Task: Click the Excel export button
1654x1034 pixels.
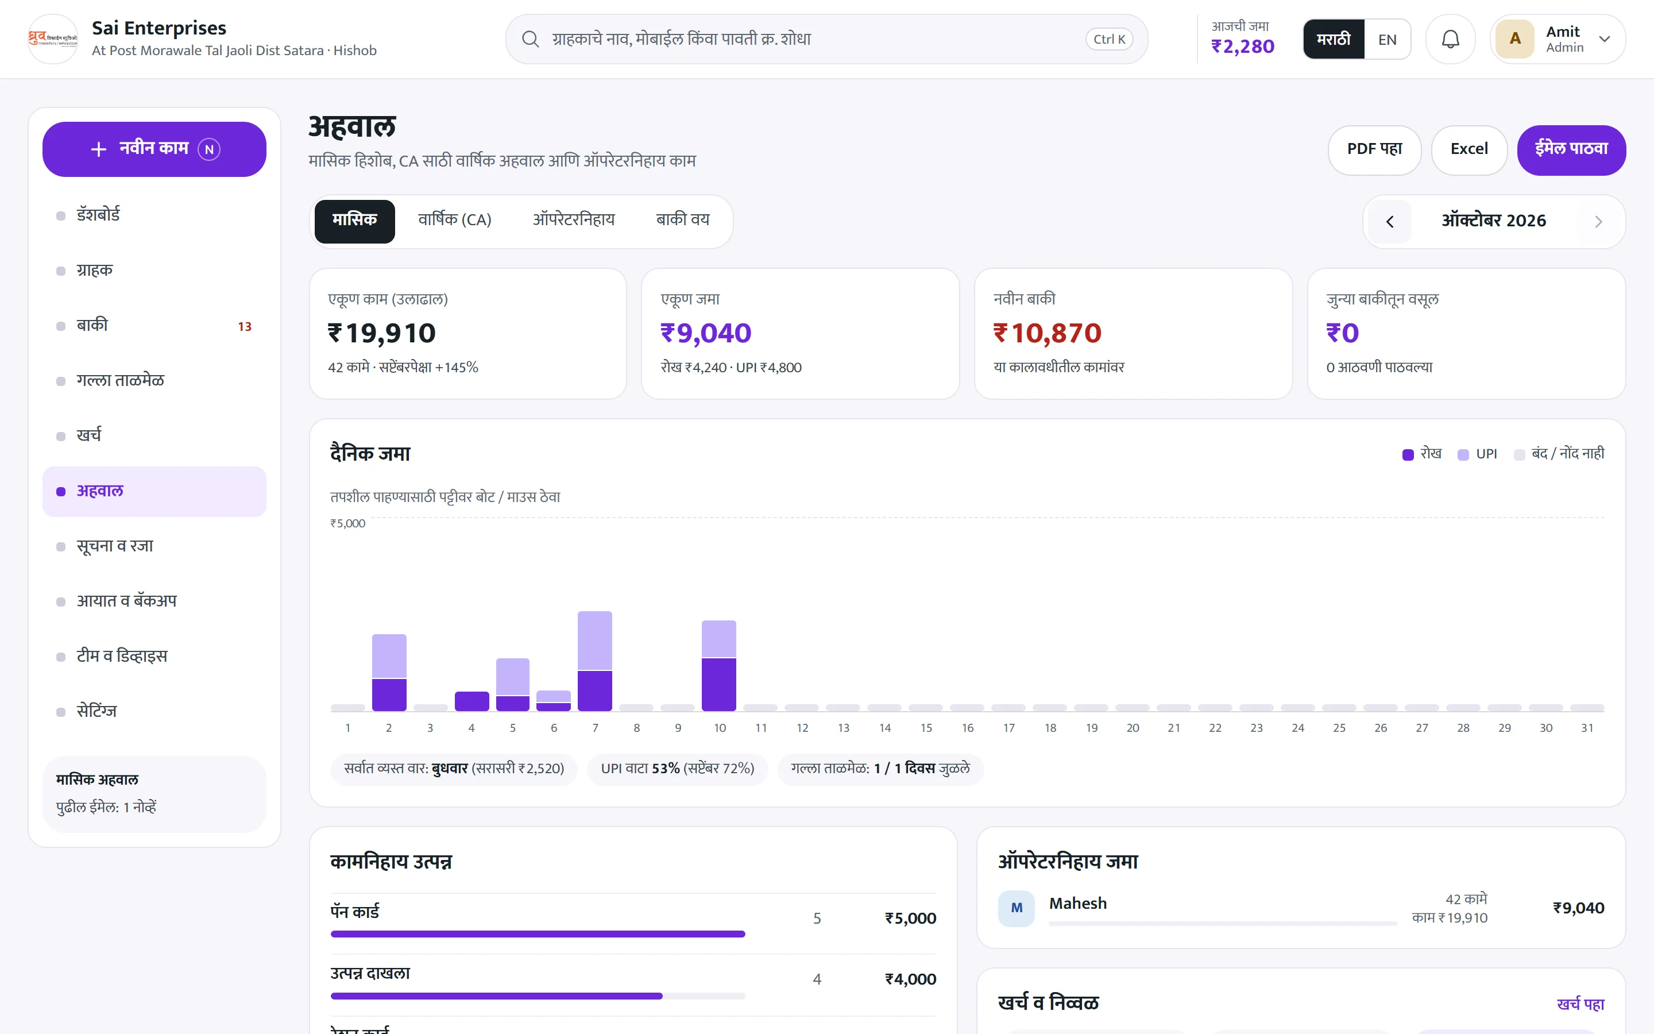Action: click(1468, 150)
